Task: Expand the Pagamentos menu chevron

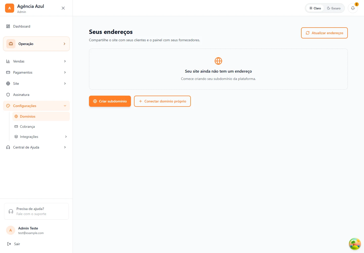Action: tap(65, 72)
